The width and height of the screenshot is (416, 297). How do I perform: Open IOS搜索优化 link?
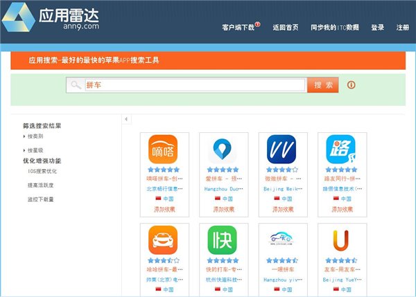42,171
